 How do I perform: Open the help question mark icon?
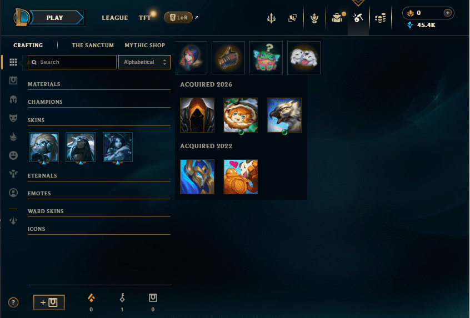[x=13, y=302]
